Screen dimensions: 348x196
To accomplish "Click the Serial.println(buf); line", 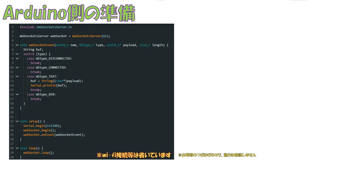I will (x=49, y=85).
